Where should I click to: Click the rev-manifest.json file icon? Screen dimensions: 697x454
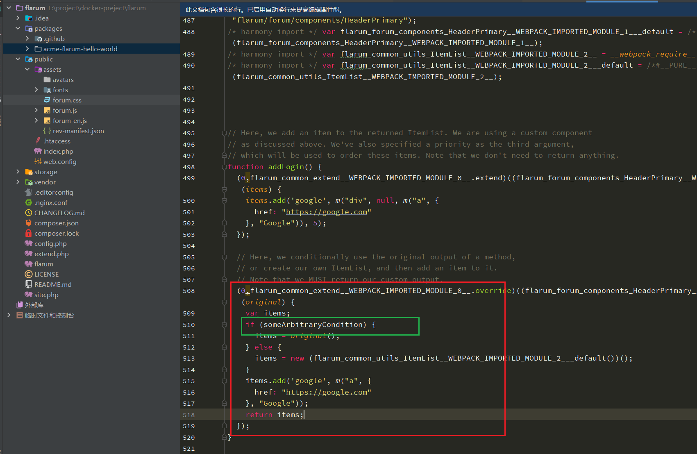[47, 131]
